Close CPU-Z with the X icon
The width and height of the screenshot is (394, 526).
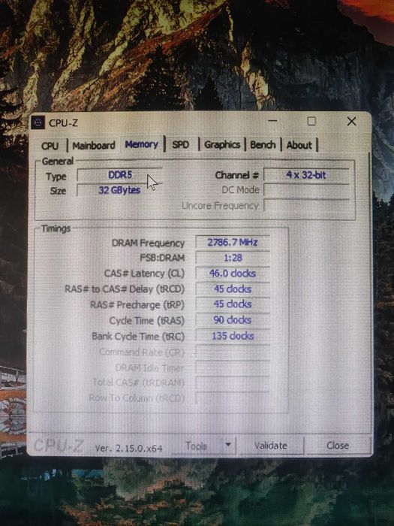coord(351,122)
